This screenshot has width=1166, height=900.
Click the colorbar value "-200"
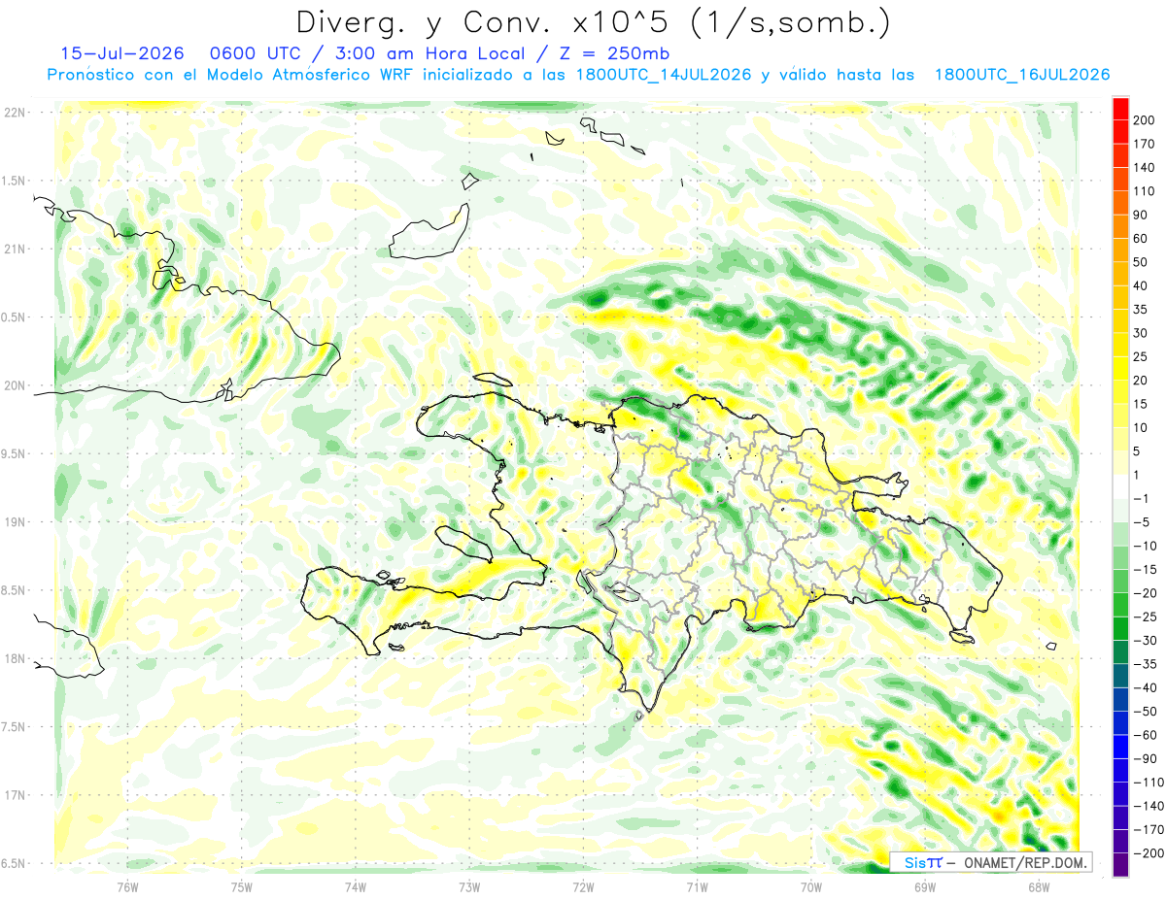tap(1149, 853)
